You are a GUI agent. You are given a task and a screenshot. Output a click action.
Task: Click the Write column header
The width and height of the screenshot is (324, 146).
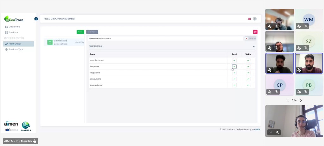tap(248, 54)
